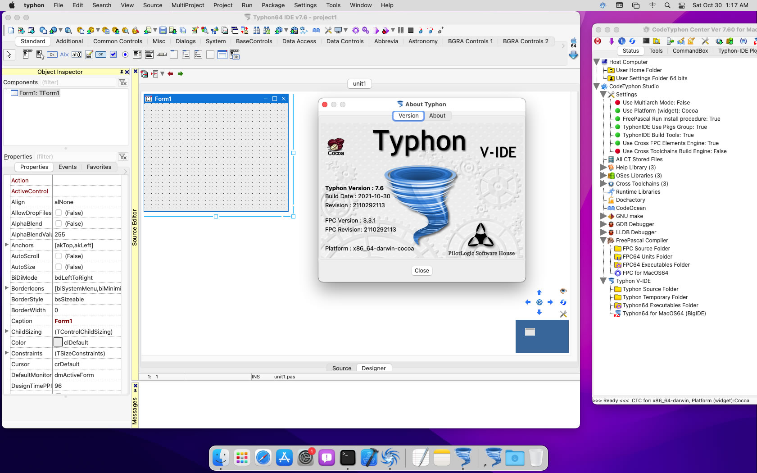
Task: Click the unit1 editor tab button
Action: pos(359,84)
